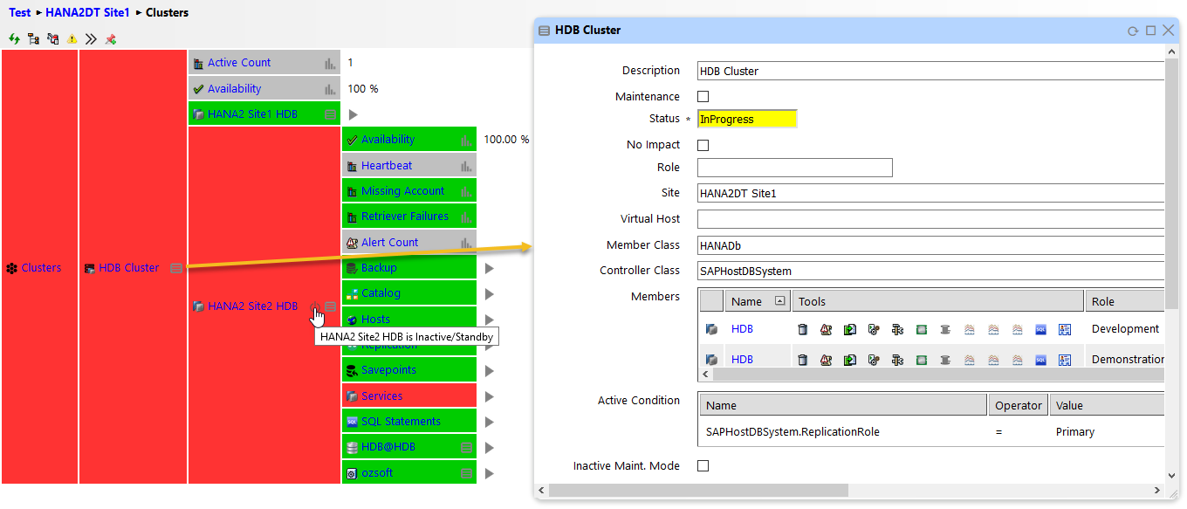Open the HDB Cluster tile link

[x=129, y=268]
